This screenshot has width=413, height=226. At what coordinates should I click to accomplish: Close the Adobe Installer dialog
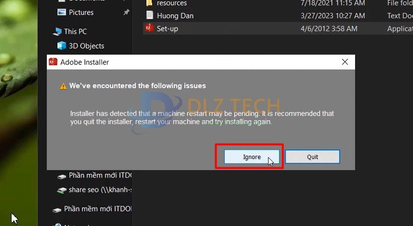[x=345, y=62]
